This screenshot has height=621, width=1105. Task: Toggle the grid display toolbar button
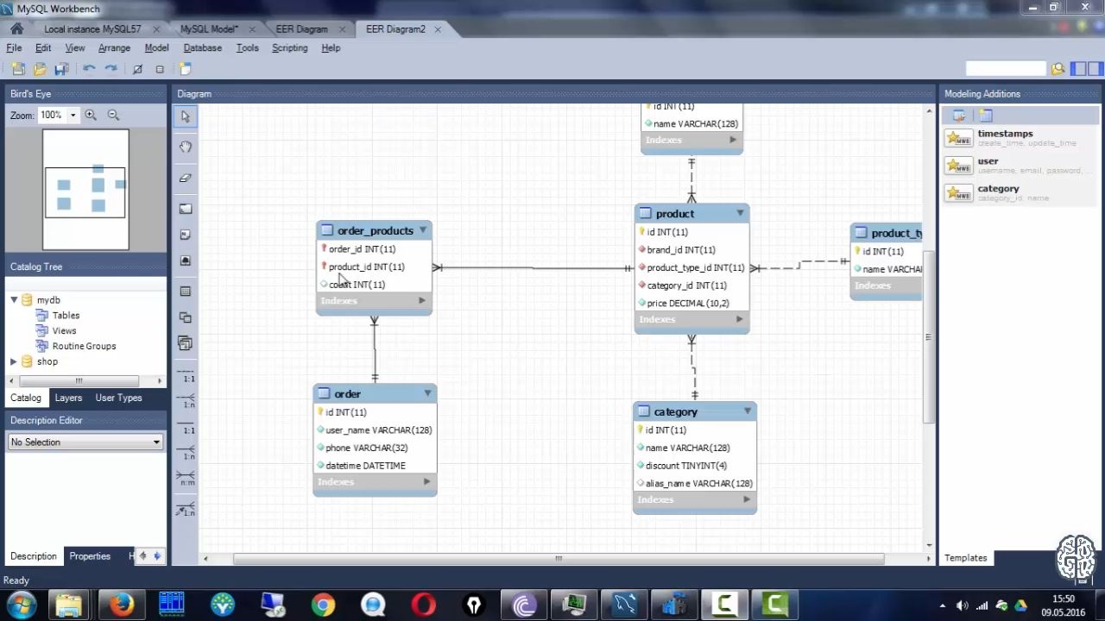click(137, 69)
